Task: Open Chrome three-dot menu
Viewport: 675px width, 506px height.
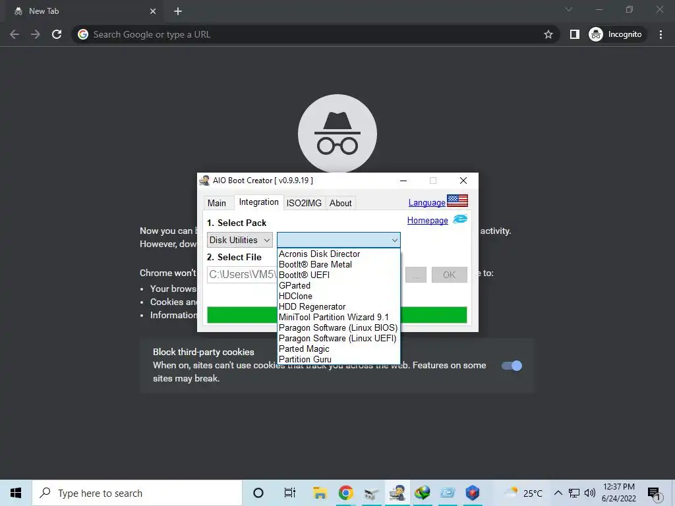Action: click(x=660, y=34)
